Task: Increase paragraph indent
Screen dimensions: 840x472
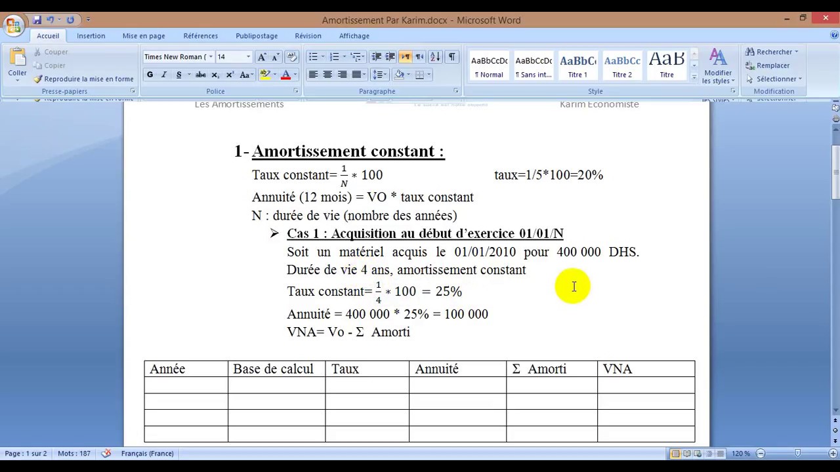Action: point(390,57)
